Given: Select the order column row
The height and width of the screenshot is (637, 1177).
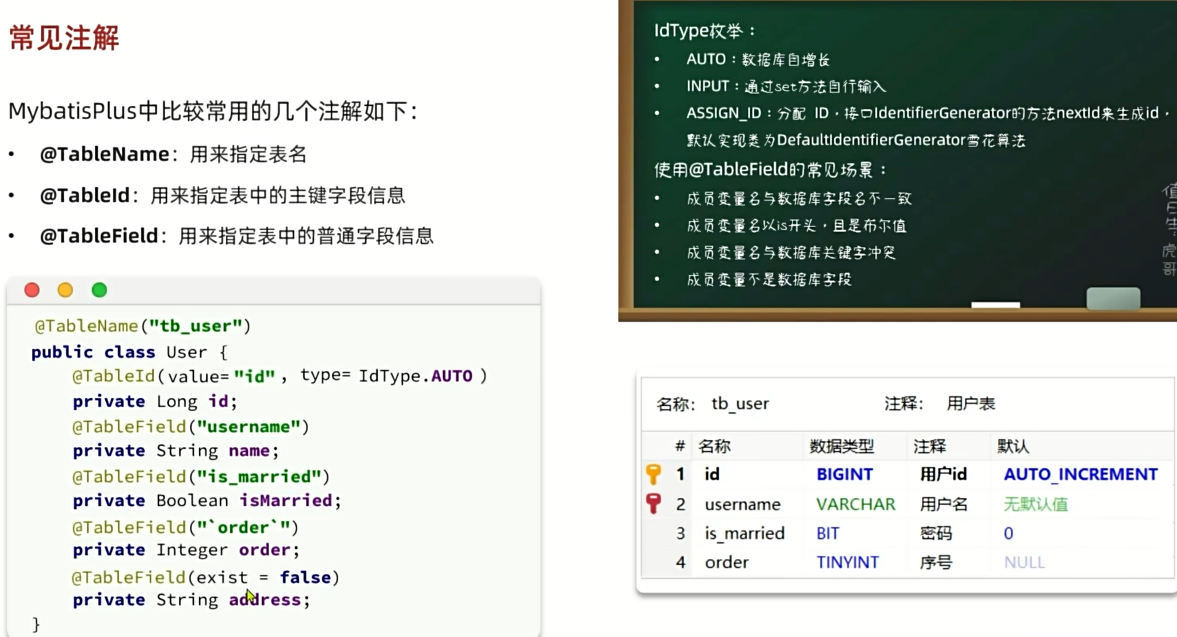Looking at the screenshot, I should [727, 562].
